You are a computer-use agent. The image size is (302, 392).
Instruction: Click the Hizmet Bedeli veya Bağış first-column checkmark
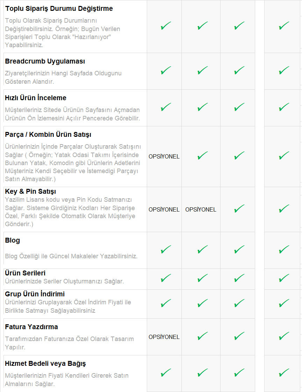click(x=165, y=373)
